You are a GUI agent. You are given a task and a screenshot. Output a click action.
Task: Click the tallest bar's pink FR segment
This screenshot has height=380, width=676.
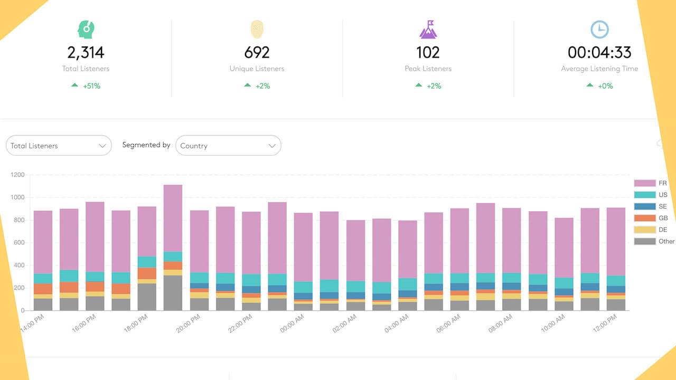point(173,217)
